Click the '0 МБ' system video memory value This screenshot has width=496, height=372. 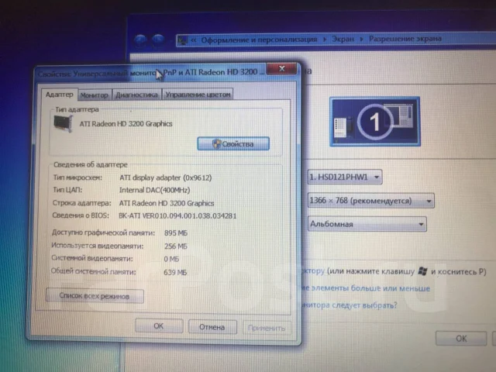171,259
